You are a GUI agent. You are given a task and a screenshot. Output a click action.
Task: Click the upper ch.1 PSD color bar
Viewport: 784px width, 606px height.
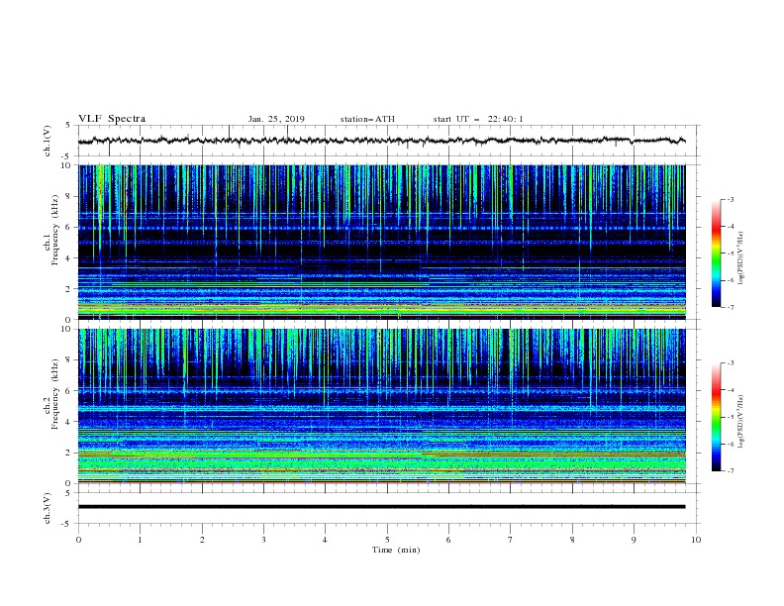716,253
